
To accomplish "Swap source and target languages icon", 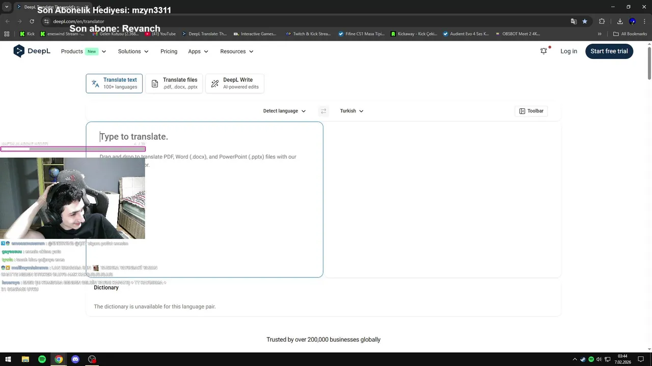I will (x=323, y=111).
